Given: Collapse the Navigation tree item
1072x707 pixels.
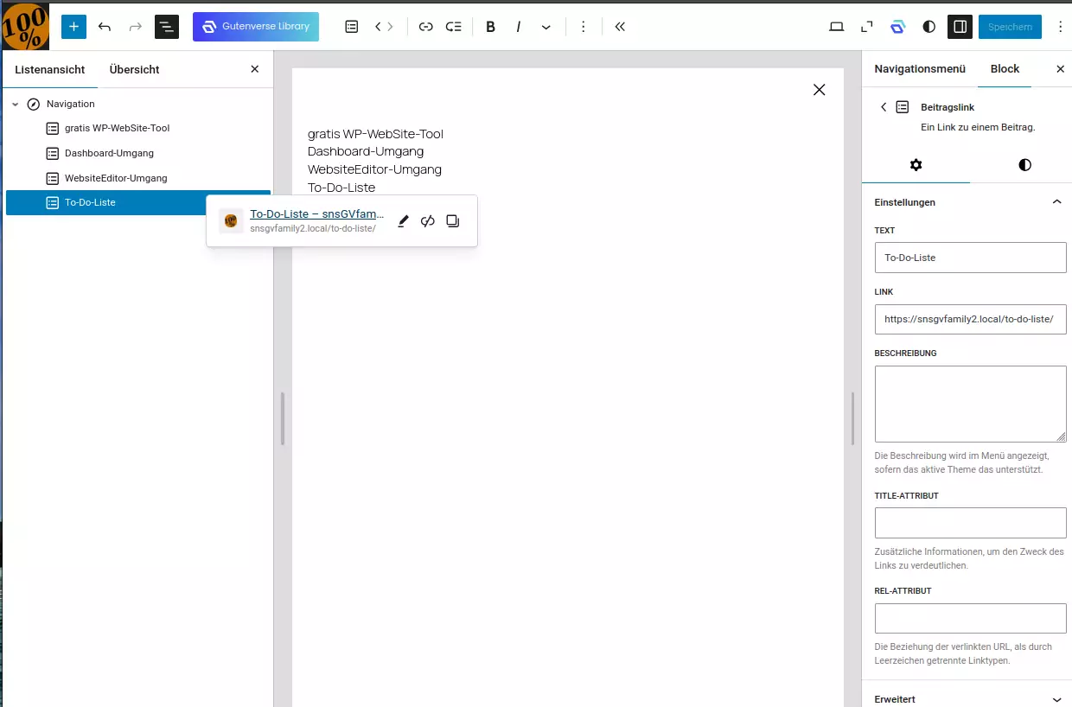Looking at the screenshot, I should [15, 104].
